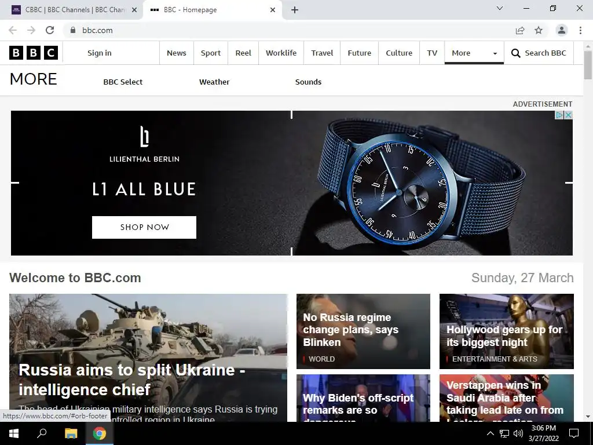Open Chrome three-dot menu

click(x=580, y=30)
